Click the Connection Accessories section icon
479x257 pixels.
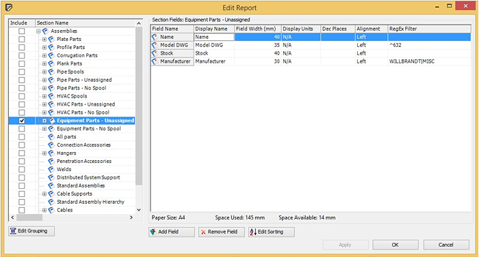click(51, 145)
